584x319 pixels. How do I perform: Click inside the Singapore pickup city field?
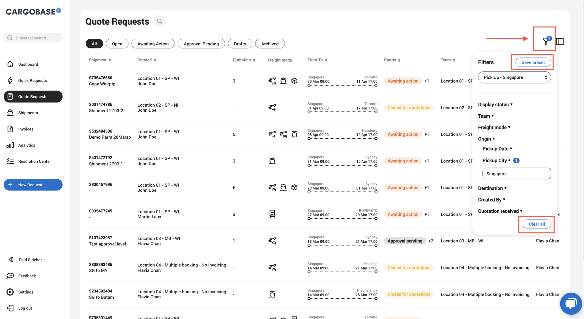coord(516,173)
